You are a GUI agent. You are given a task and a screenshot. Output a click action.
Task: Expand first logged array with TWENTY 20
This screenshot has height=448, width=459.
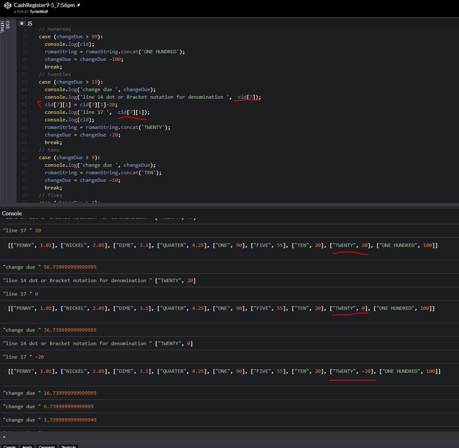point(5,245)
